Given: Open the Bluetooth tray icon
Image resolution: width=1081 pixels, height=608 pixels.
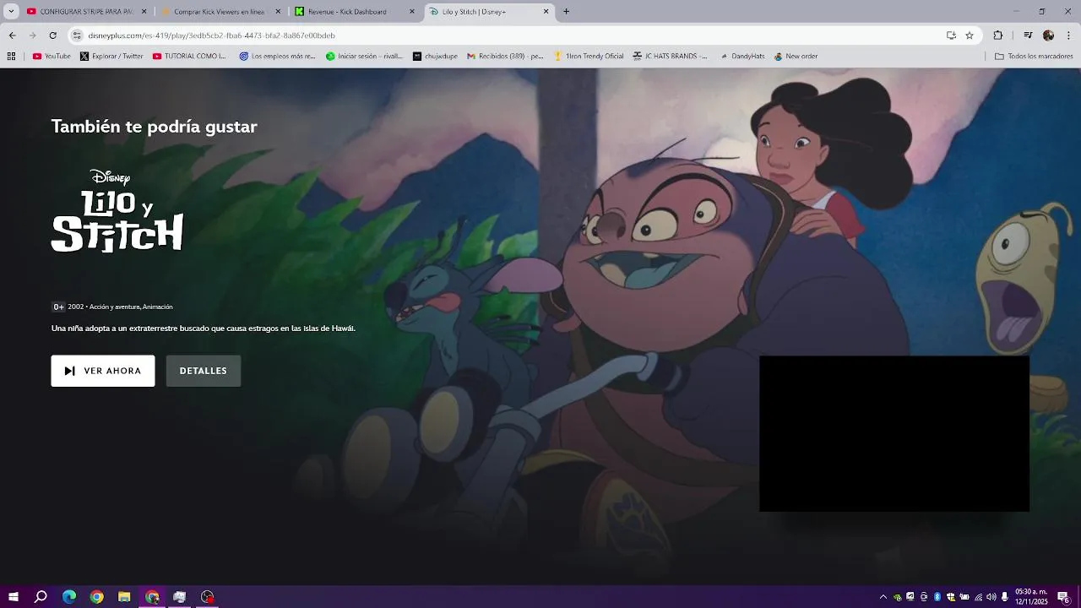Looking at the screenshot, I should (x=937, y=597).
